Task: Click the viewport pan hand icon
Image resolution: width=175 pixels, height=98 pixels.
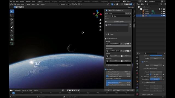Action: [100, 23]
